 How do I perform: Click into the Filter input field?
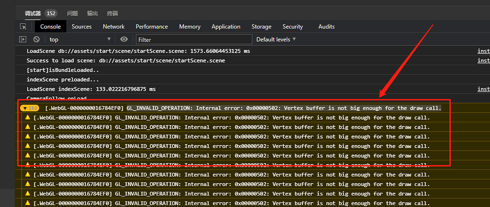(194, 40)
